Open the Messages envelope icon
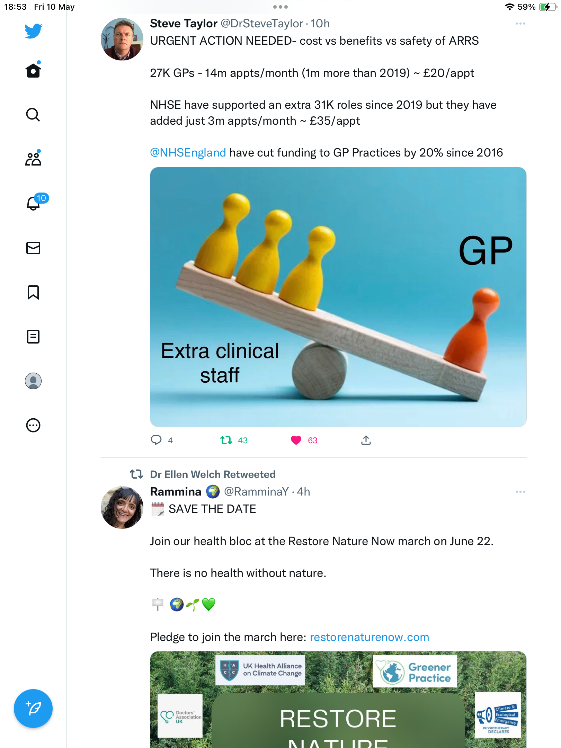The height and width of the screenshot is (748, 561). click(x=33, y=248)
